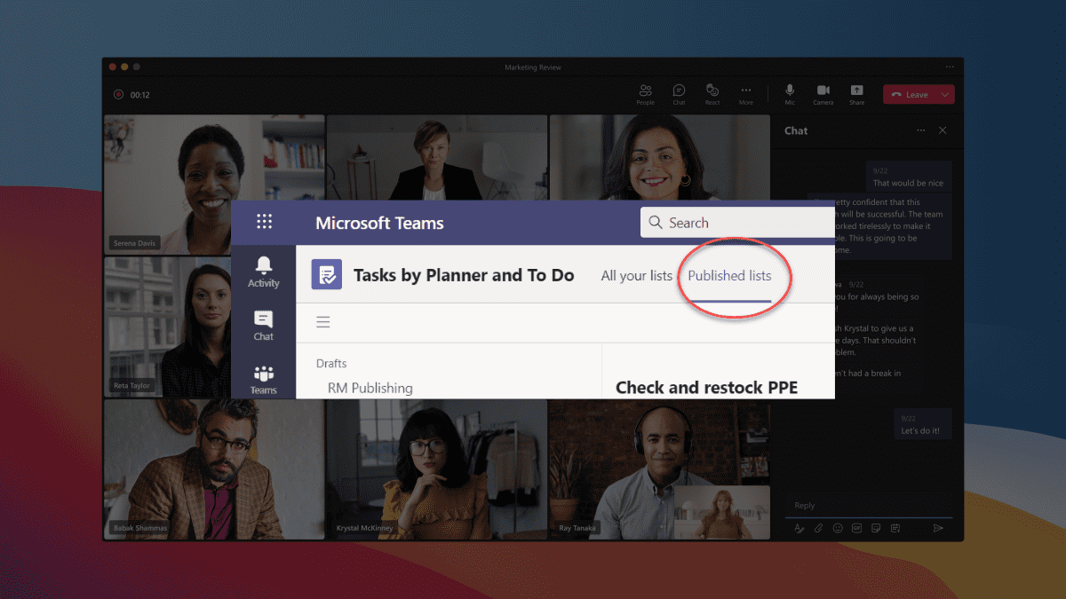
Task: Click the schedule meeting icon in chat
Action: (x=895, y=528)
